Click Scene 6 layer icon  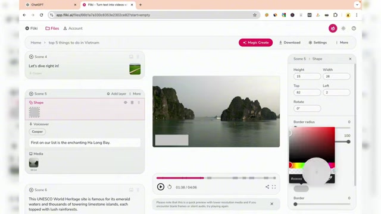point(131,190)
